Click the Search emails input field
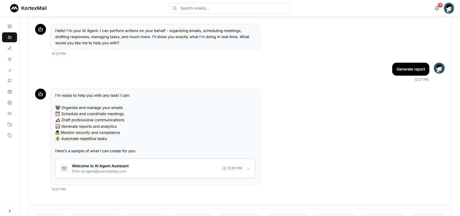Image resolution: width=460 pixels, height=216 pixels. pyautogui.click(x=230, y=8)
